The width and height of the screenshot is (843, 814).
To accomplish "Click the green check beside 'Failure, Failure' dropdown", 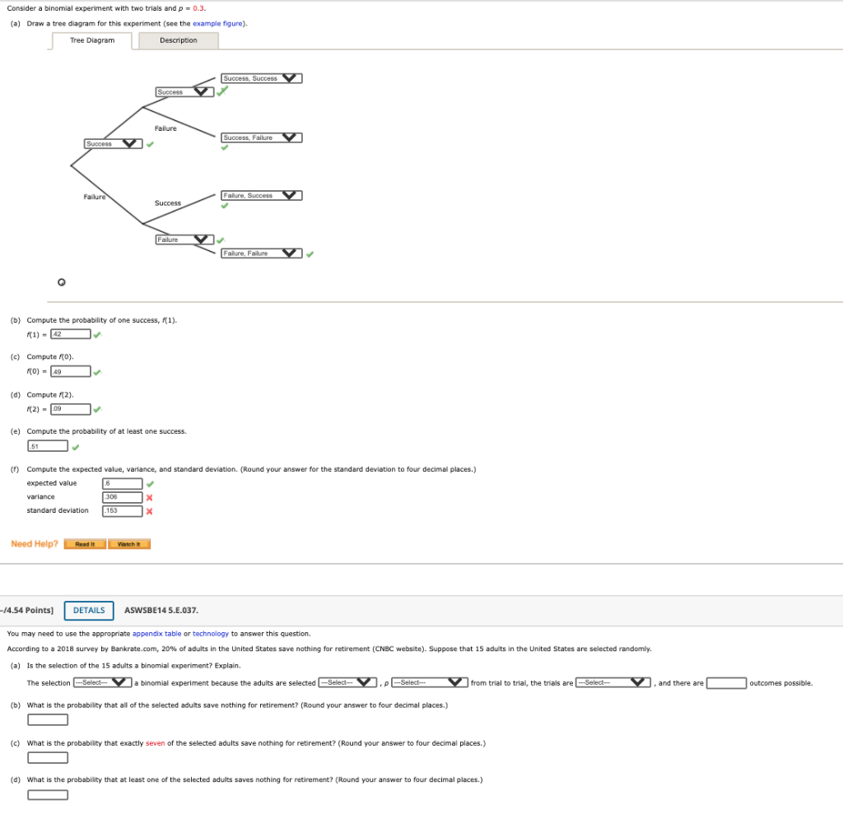I will 310,254.
